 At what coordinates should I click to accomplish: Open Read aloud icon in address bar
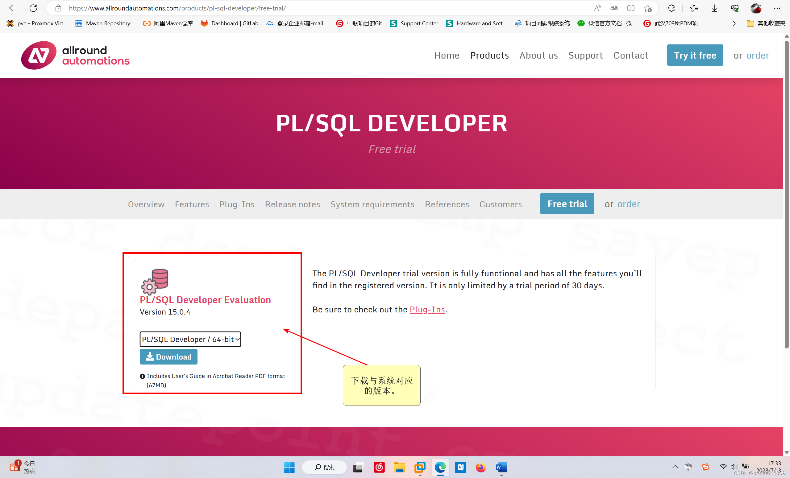pyautogui.click(x=597, y=8)
